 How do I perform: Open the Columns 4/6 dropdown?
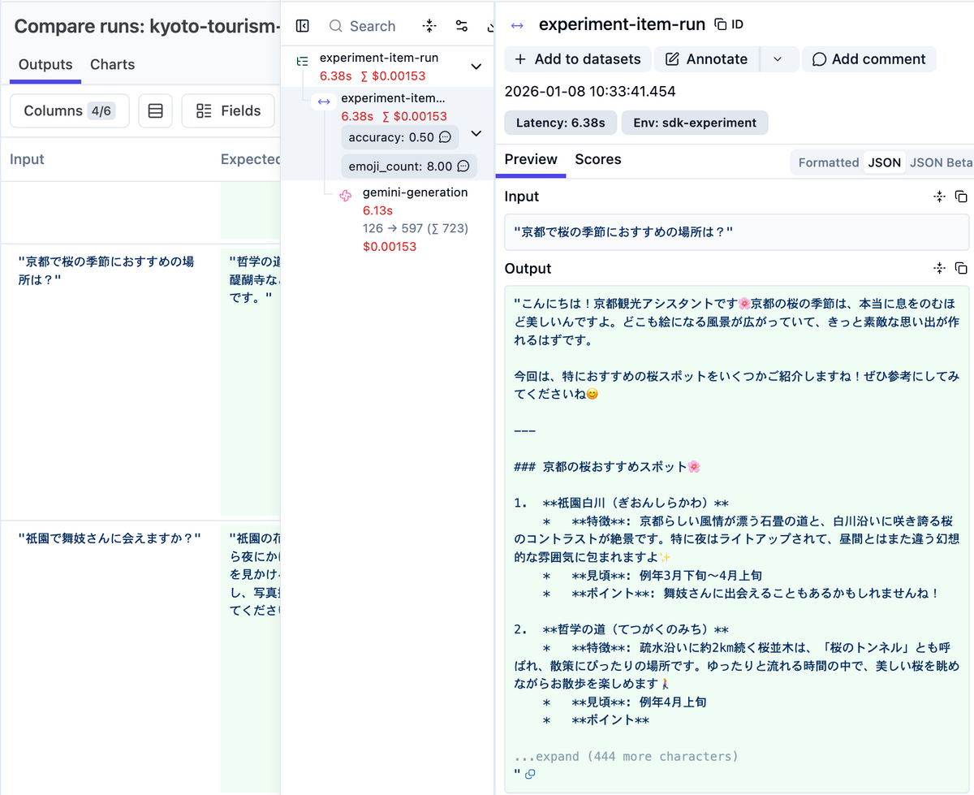click(x=69, y=110)
